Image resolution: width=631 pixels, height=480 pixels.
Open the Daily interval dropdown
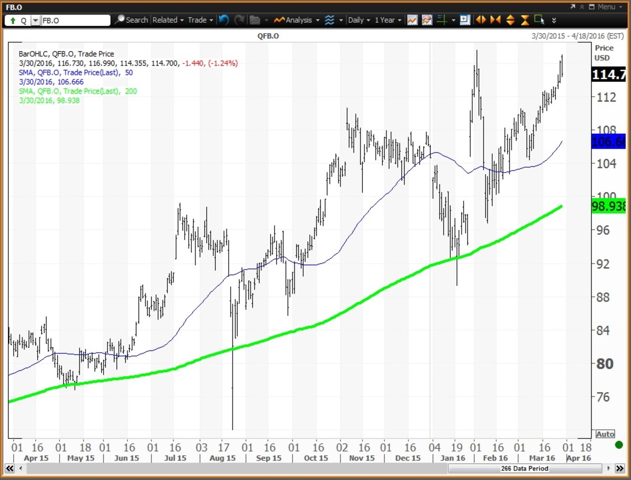tap(359, 20)
